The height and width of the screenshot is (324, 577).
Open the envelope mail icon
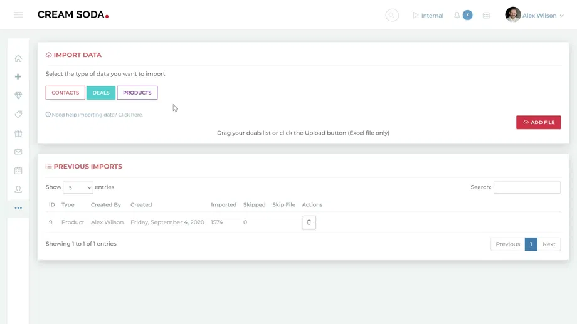pyautogui.click(x=18, y=152)
